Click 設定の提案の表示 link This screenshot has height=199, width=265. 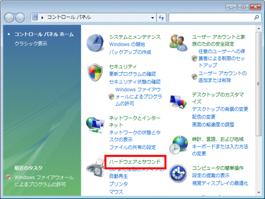[x=211, y=175]
